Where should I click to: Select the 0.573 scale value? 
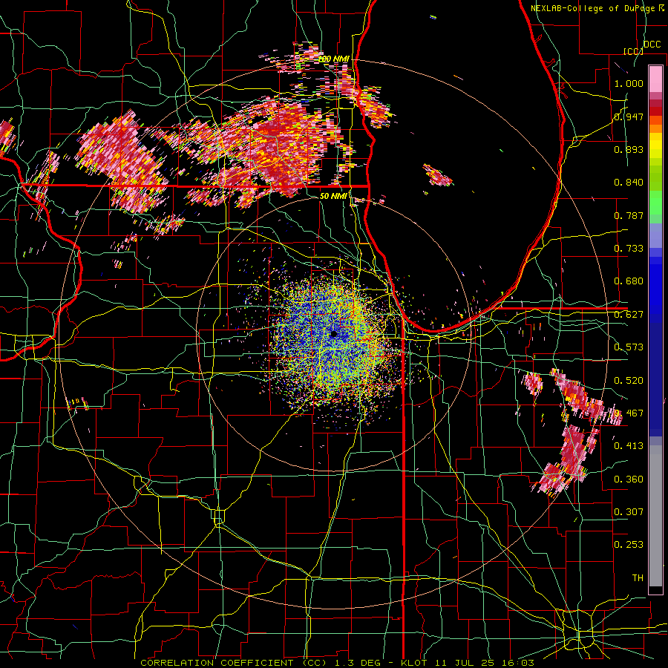pos(629,347)
